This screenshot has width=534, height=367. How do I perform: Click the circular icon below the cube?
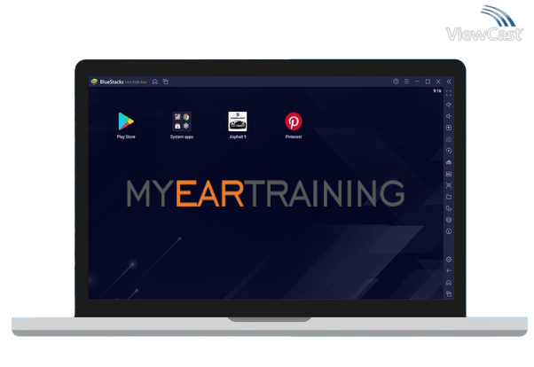click(449, 231)
